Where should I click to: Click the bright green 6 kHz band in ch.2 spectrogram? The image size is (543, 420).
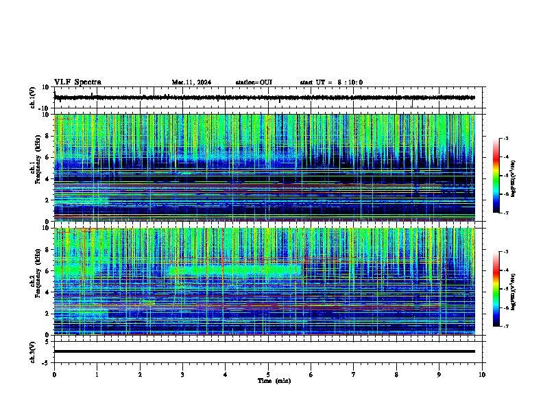234,270
